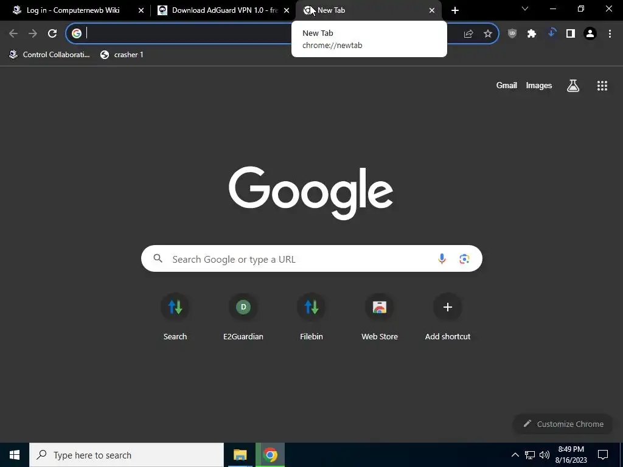The image size is (623, 467).
Task: Open a new tab with the plus button
Action: (455, 10)
